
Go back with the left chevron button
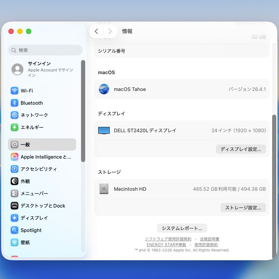coord(96,31)
